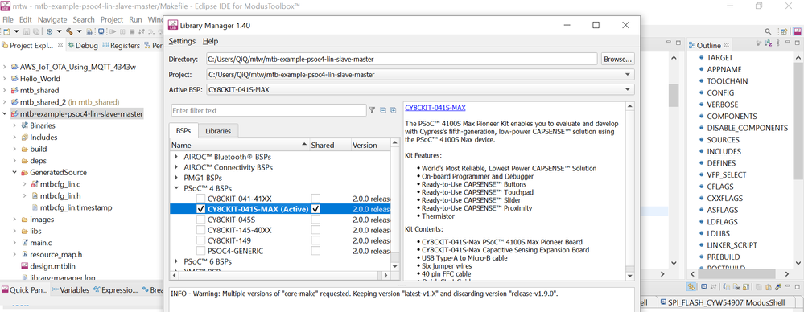Click the BSP list vertical scrollbar

395,205
